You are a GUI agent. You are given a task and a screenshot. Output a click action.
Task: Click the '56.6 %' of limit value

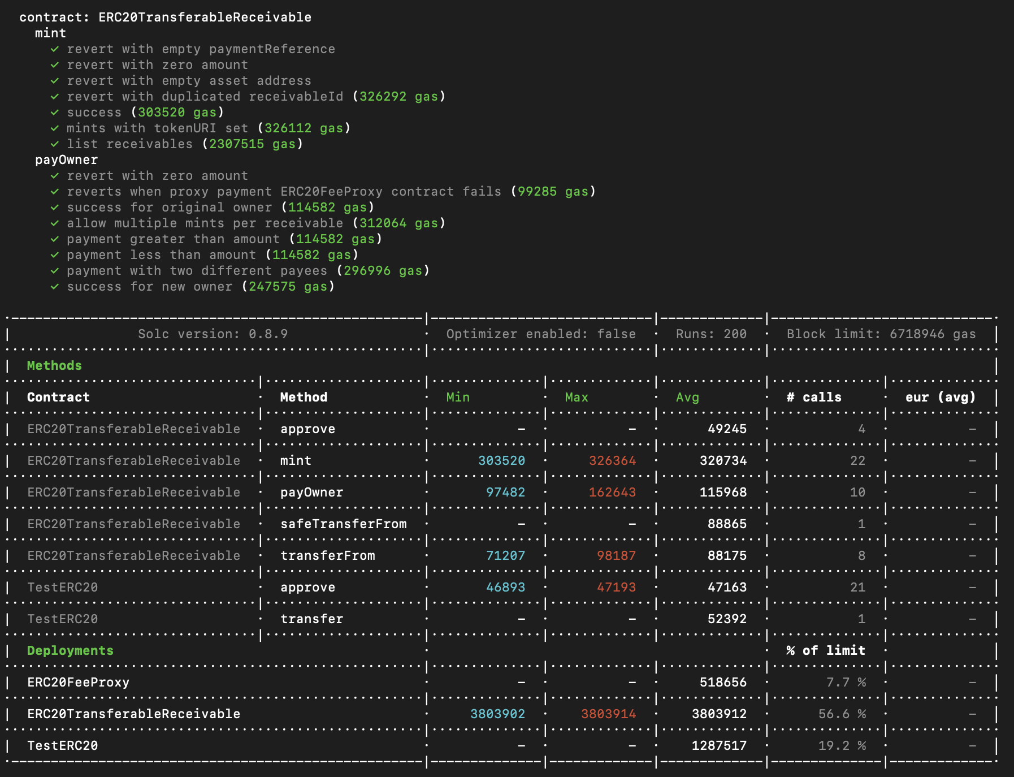[x=842, y=714]
